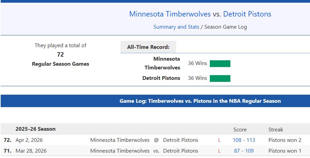
Task: Open the 87 - 109 score link
Action: 244,151
